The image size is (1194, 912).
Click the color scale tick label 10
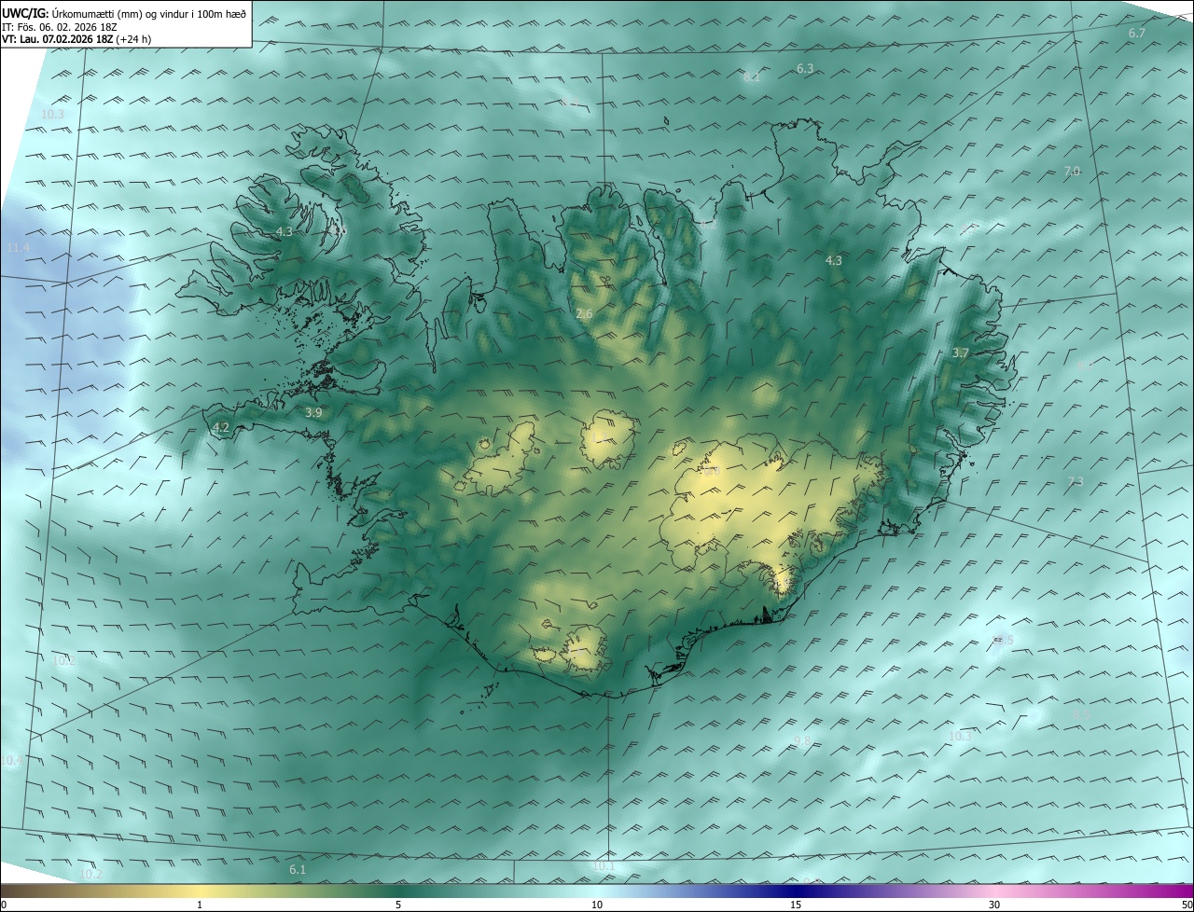[x=597, y=905]
